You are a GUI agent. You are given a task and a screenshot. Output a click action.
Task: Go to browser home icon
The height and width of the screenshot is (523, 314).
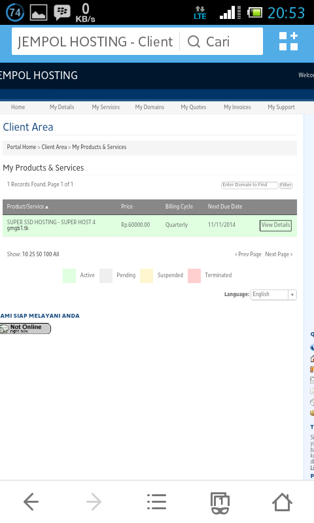(x=283, y=501)
